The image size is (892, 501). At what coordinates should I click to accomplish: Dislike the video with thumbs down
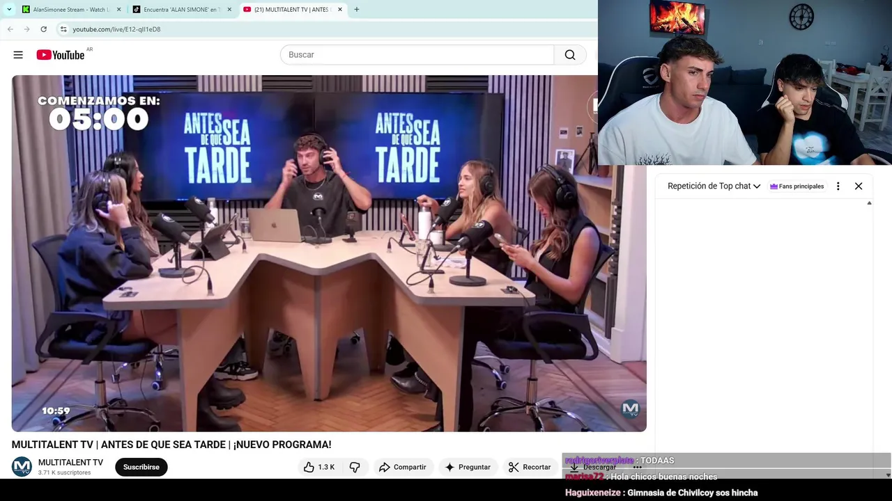tap(355, 467)
